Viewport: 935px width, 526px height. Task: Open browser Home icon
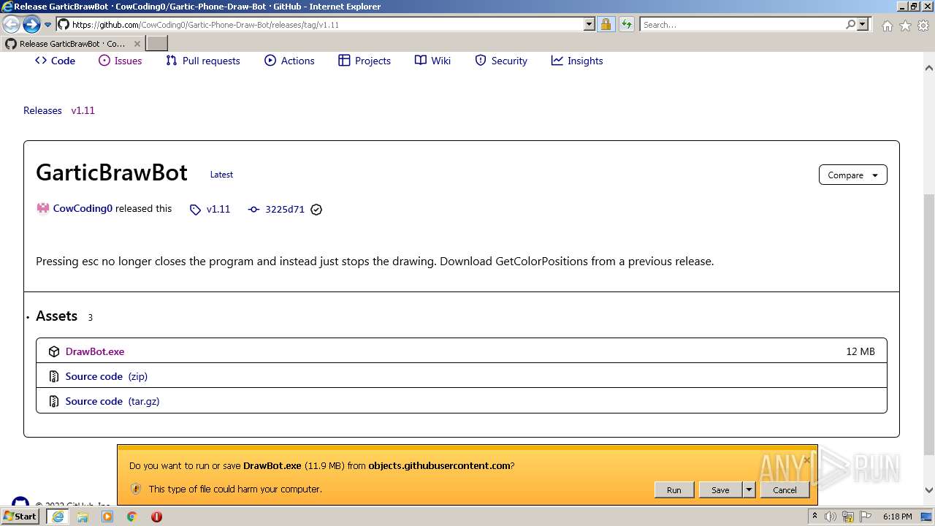click(887, 26)
